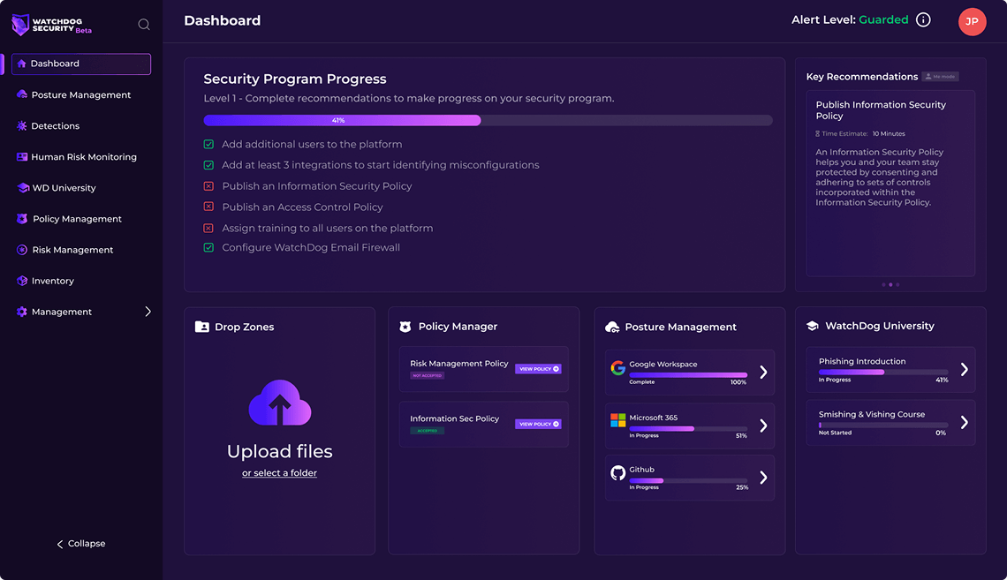Uncheck Configure WatchDog Email Firewall
This screenshot has height=580, width=1007.
(209, 247)
